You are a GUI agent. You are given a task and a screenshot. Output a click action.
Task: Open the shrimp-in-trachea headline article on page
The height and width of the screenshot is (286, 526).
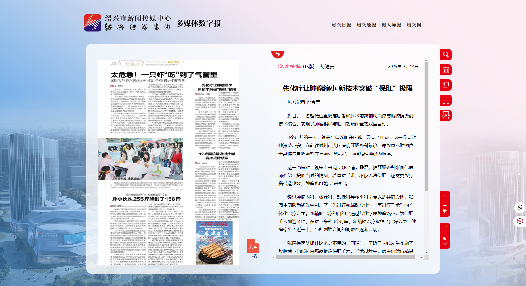164,75
